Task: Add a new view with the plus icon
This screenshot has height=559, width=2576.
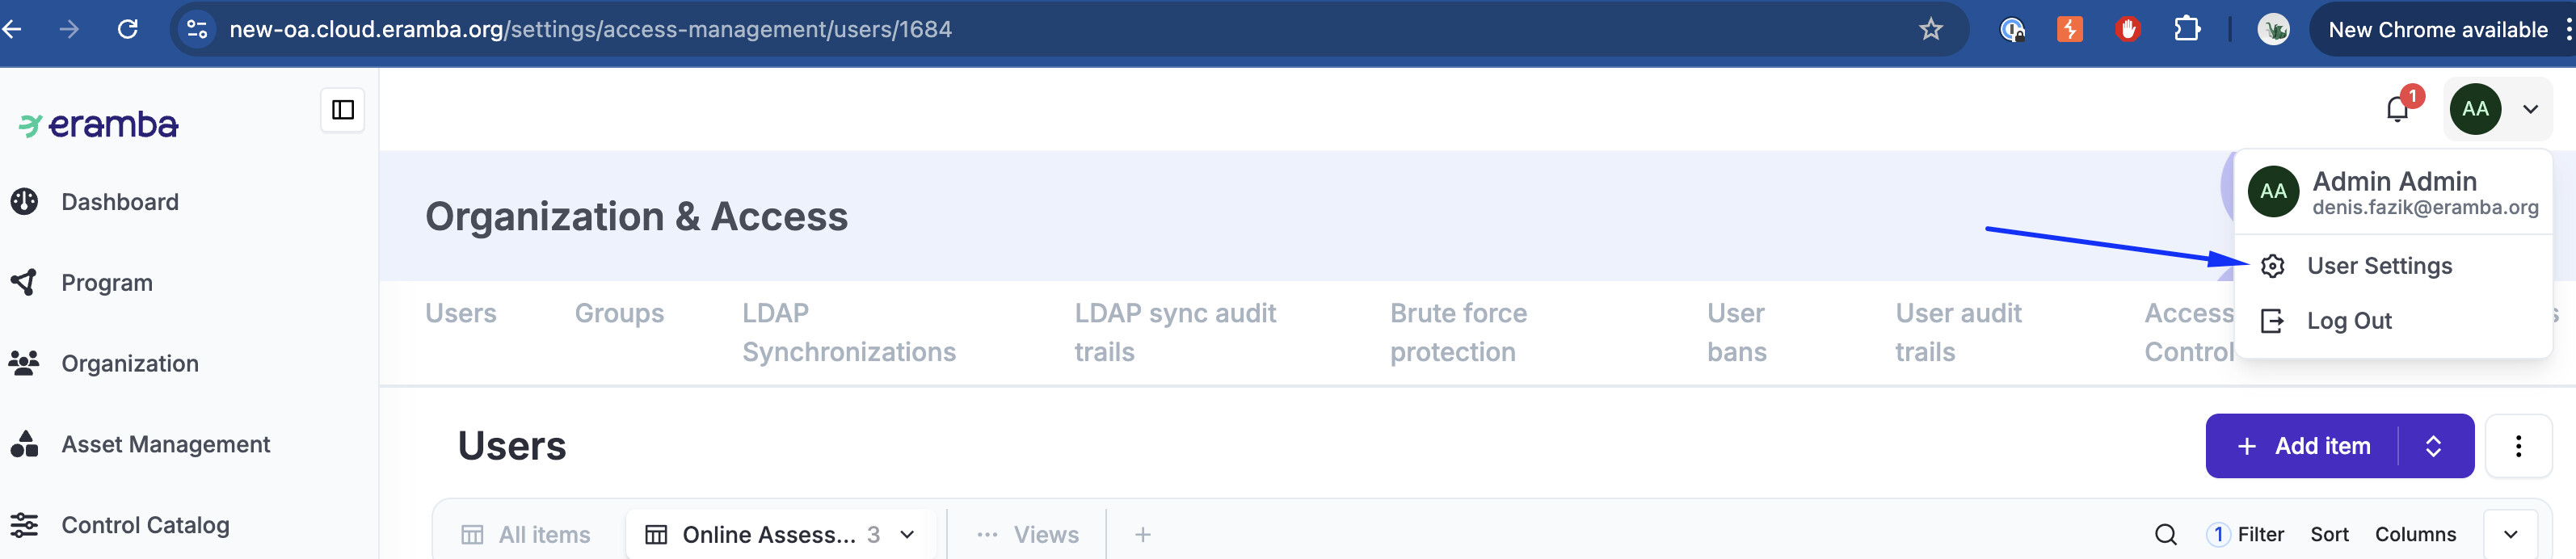Action: pos(1142,534)
